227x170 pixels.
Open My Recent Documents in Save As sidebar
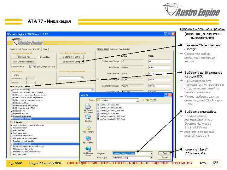click(88, 108)
